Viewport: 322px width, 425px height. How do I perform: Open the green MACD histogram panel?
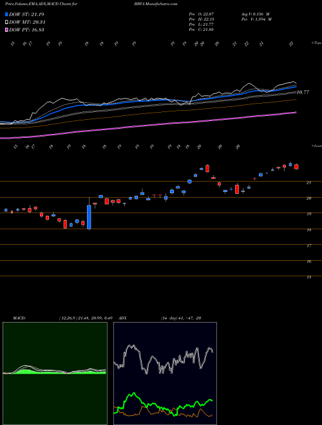click(55, 373)
